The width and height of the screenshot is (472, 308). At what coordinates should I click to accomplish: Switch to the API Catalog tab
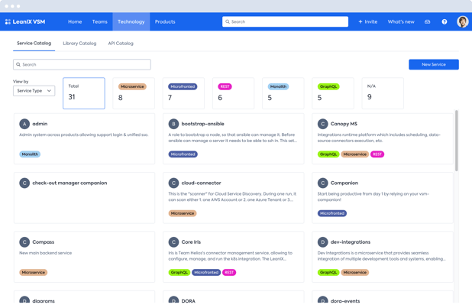(121, 44)
